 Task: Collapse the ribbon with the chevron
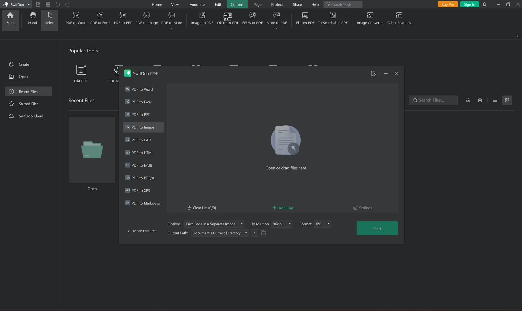click(x=517, y=37)
